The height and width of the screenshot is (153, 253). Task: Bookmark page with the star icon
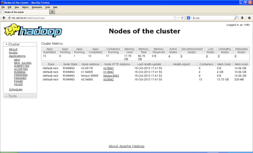tap(175, 18)
